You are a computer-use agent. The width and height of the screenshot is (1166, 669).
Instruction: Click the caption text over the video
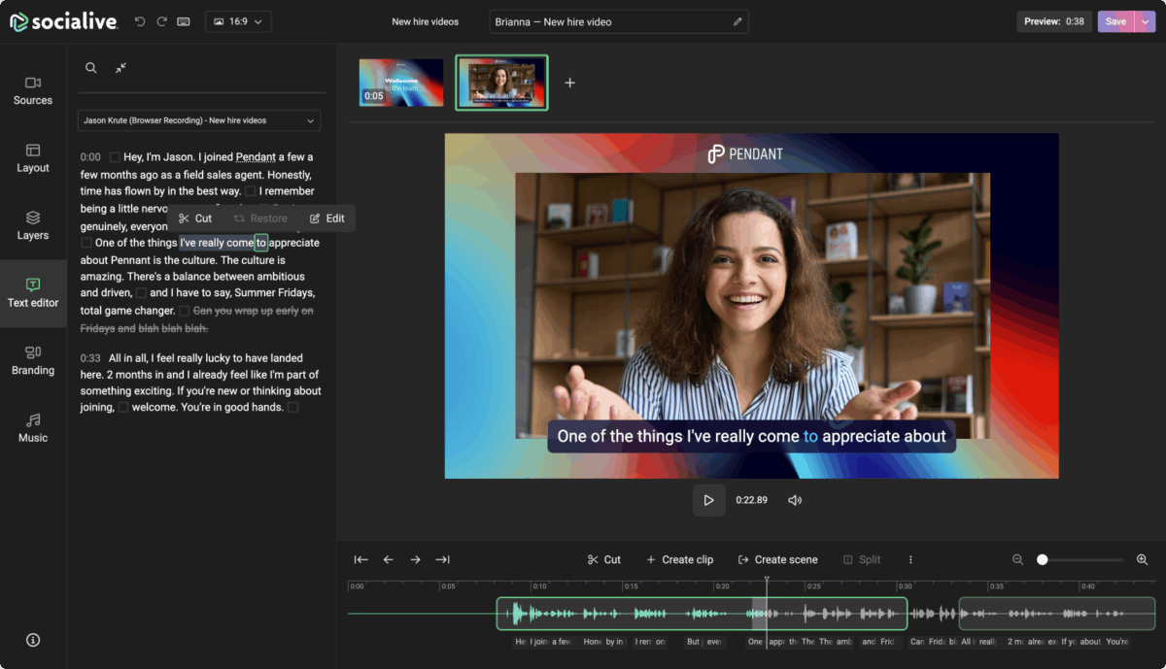752,436
